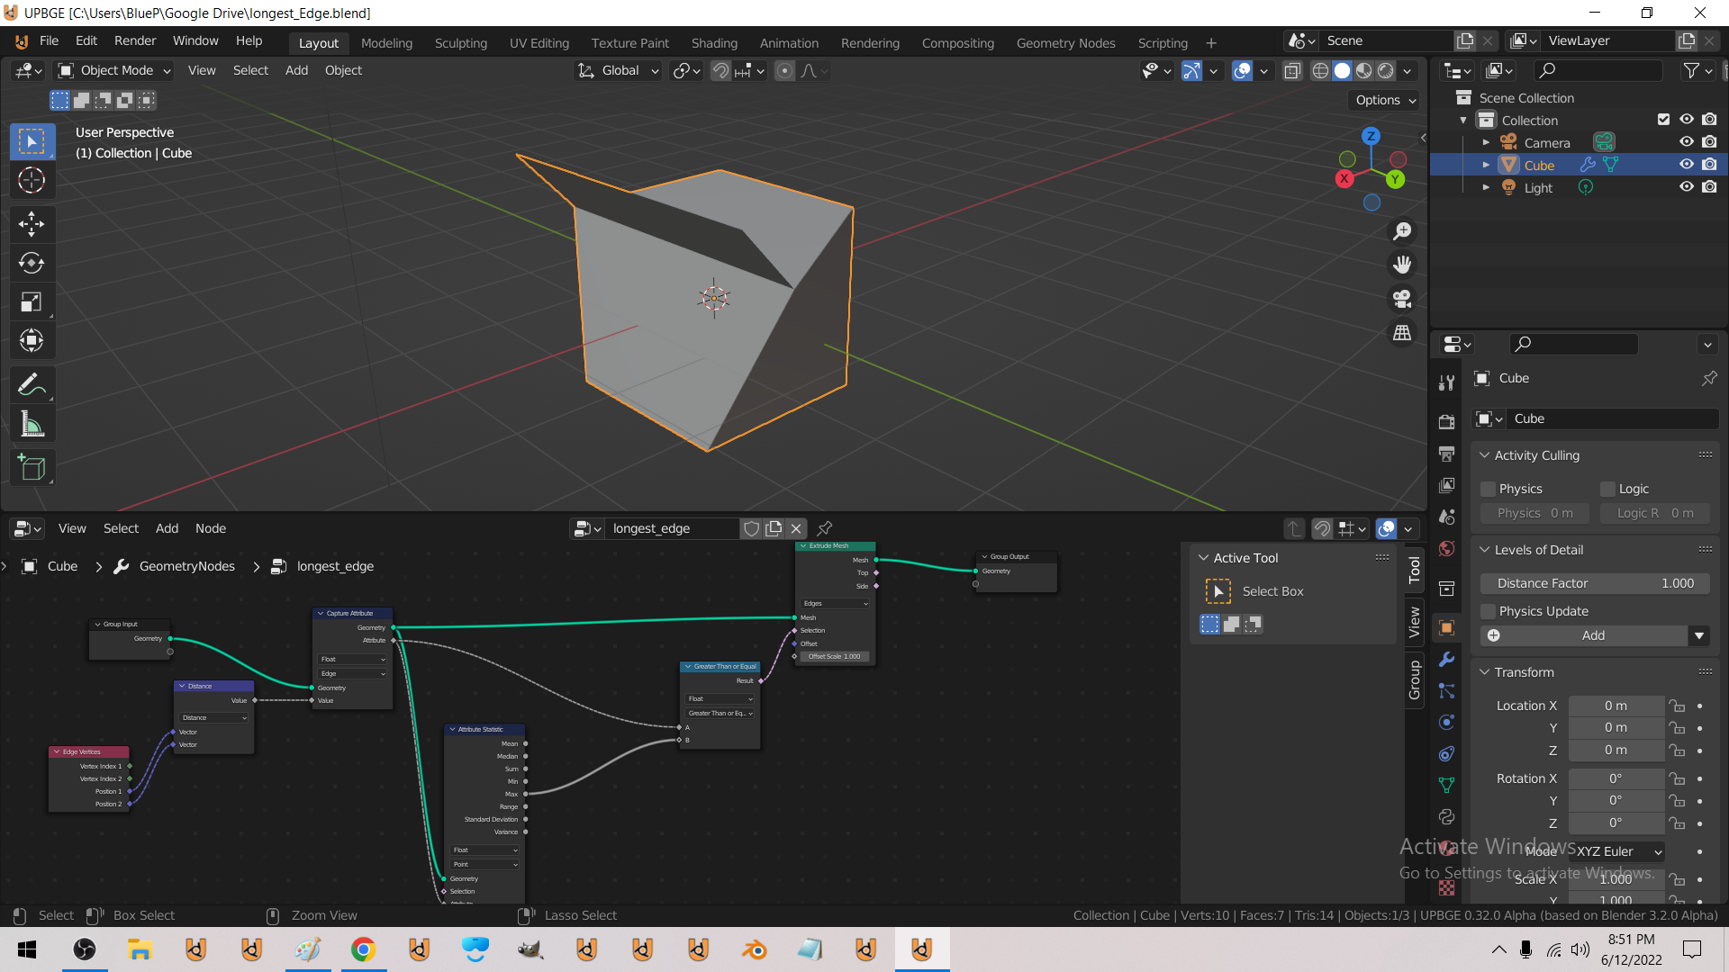Select the Cursor tool in viewport toolbar

point(32,181)
